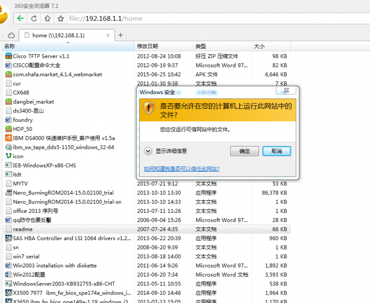370x303 pixels.
Task: Confirm the security dialog with 确定
Action: [245, 151]
